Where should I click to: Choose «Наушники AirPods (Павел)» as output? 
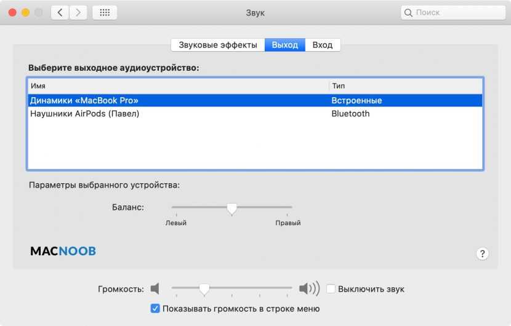click(x=84, y=114)
